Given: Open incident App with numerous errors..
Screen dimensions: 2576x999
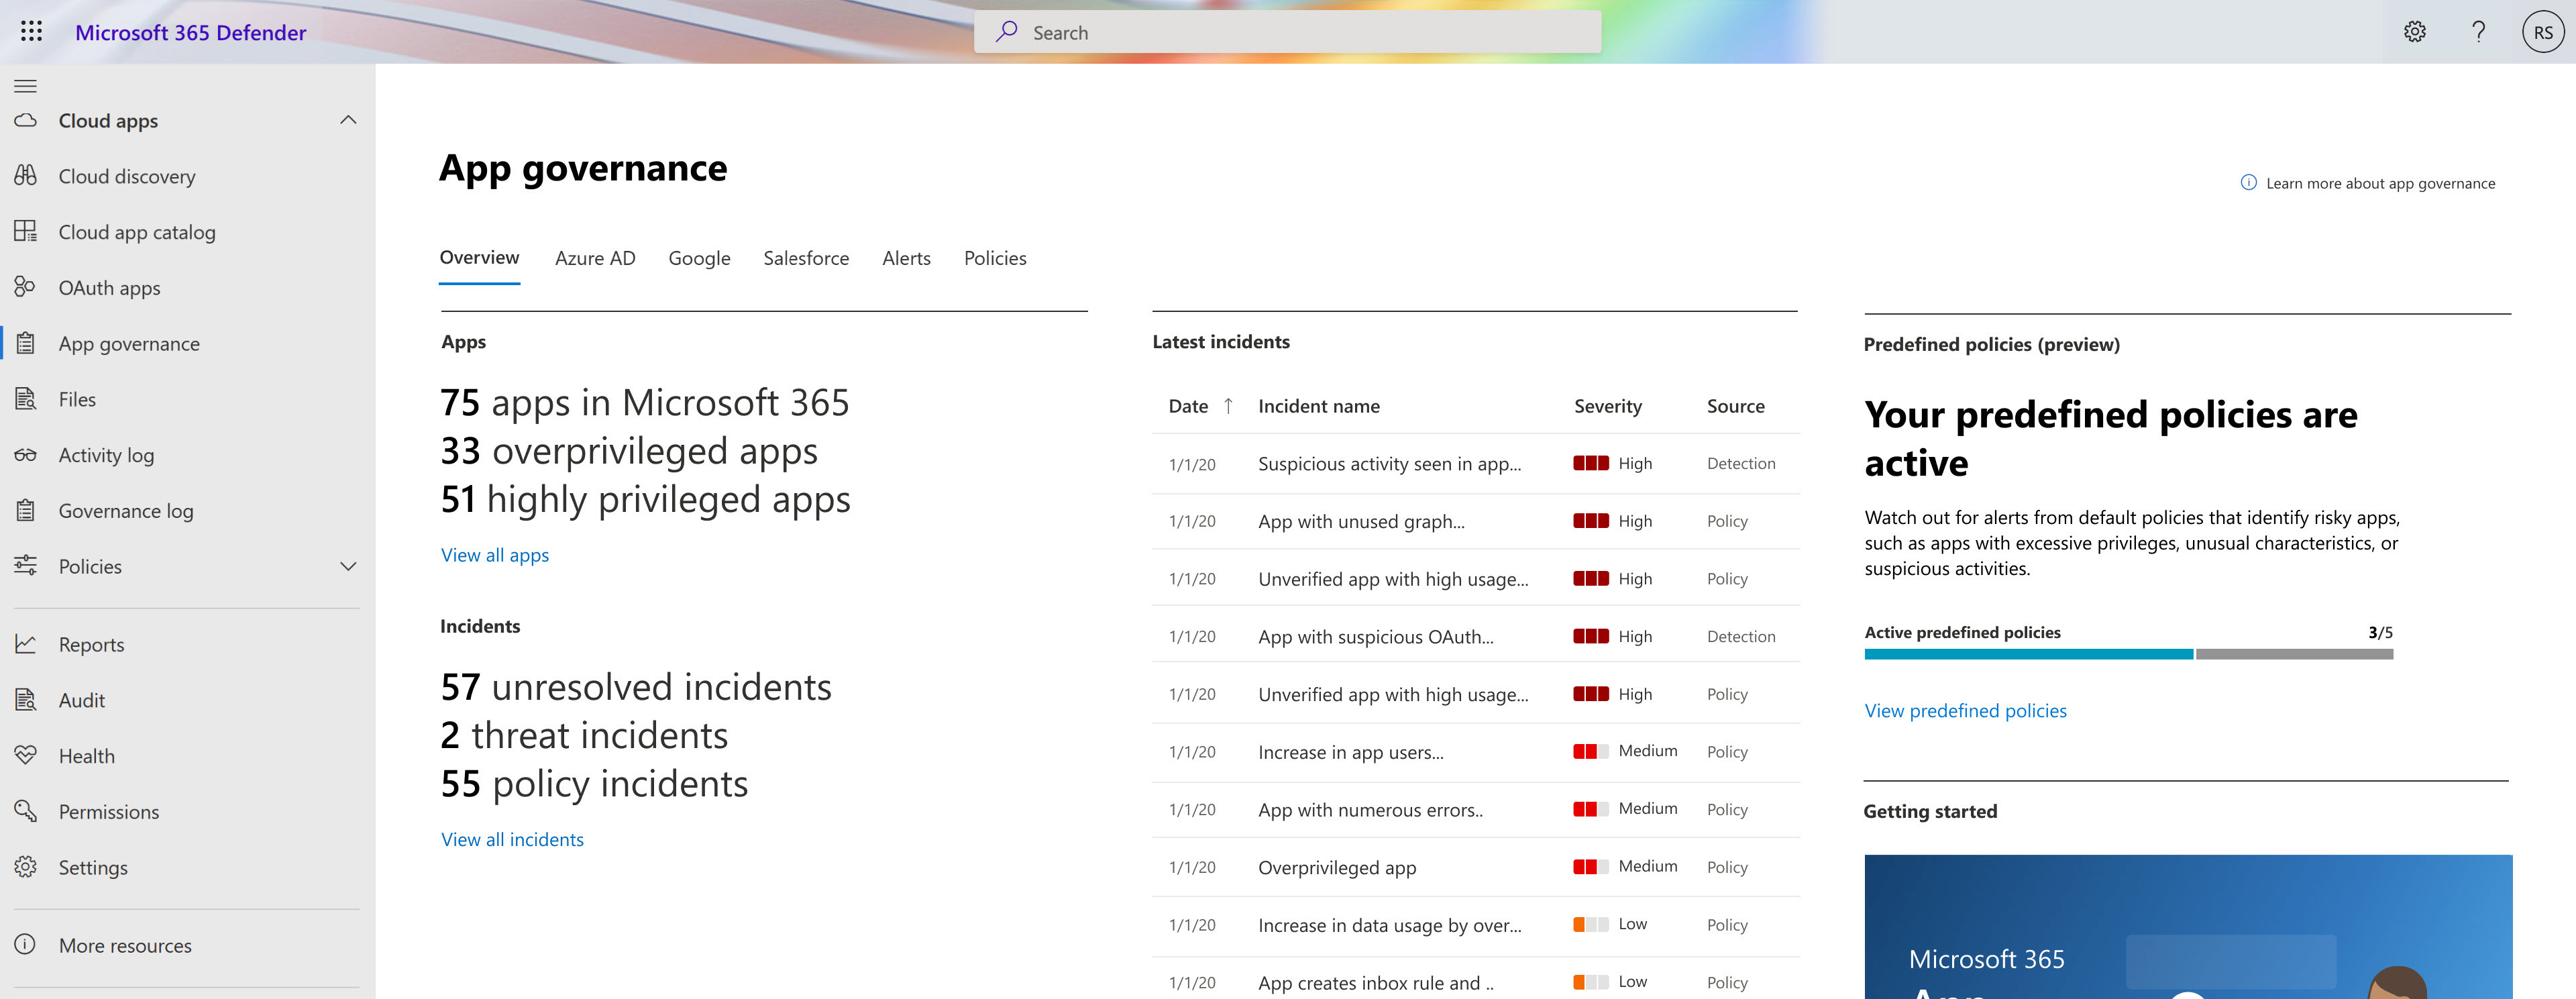Looking at the screenshot, I should pyautogui.click(x=1370, y=810).
